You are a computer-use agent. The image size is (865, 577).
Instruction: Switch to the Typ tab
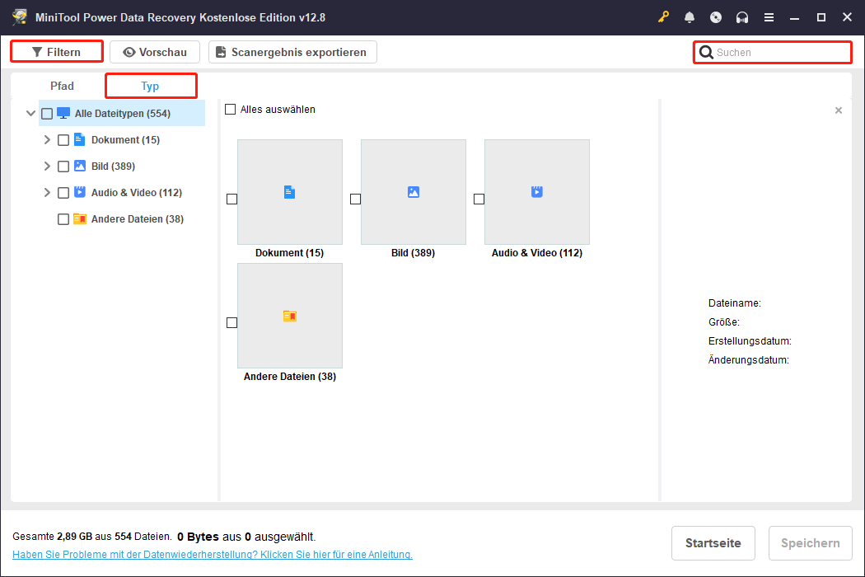coord(150,86)
